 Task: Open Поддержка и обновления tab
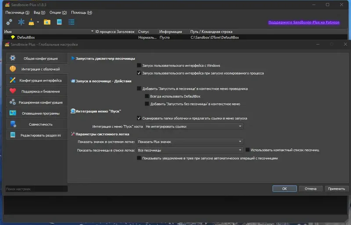pyautogui.click(x=37, y=91)
